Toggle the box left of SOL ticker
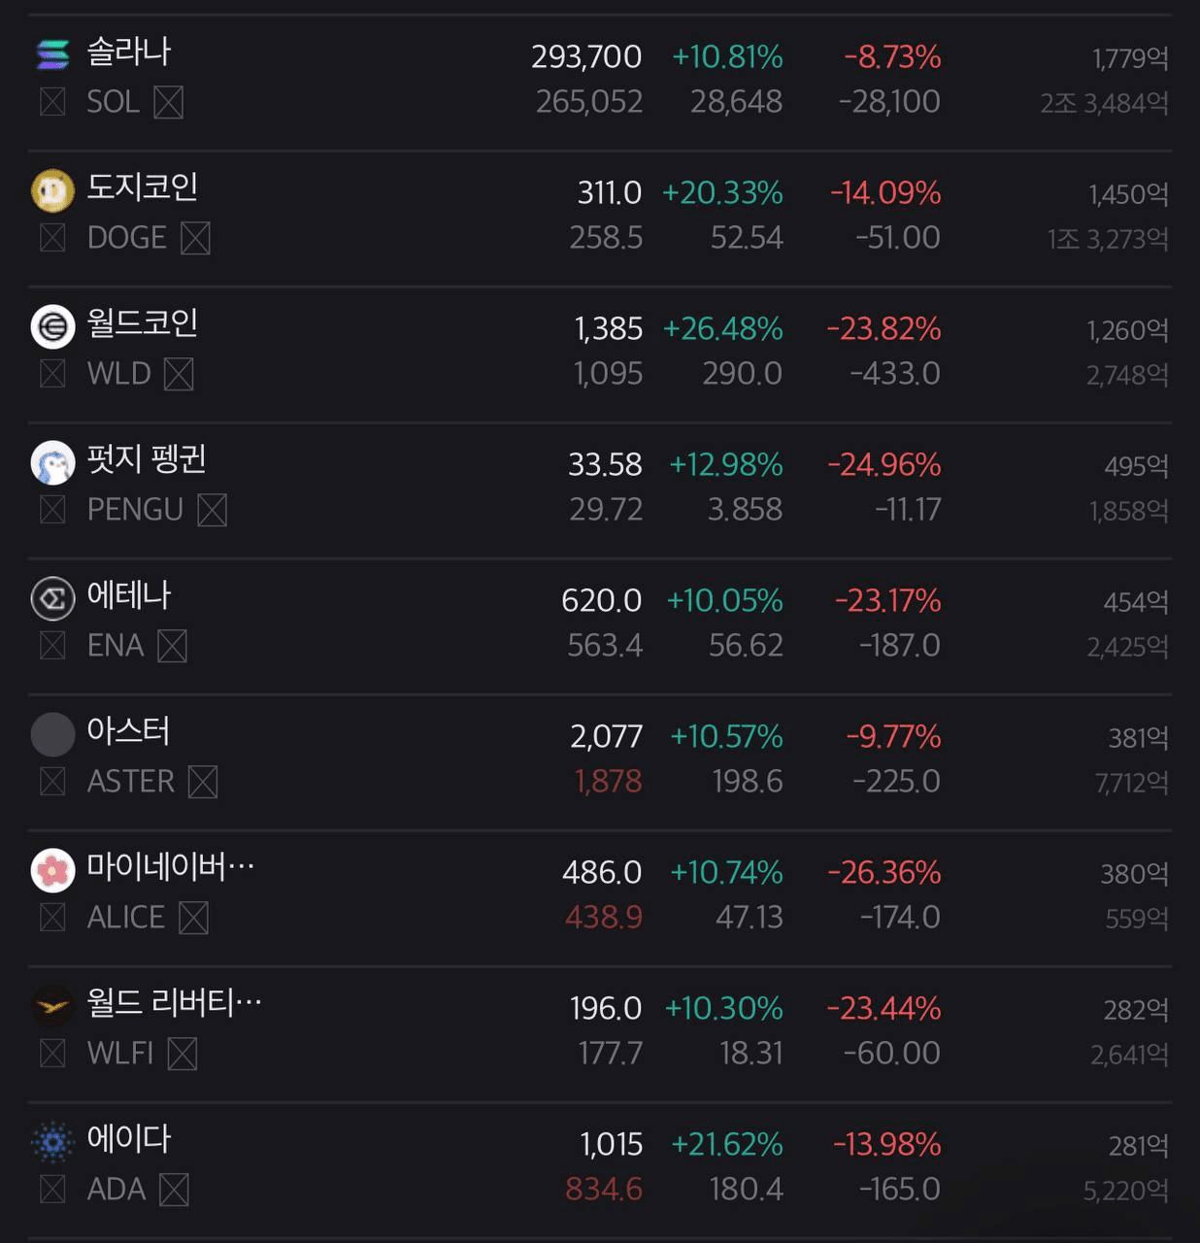Image resolution: width=1200 pixels, height=1243 pixels. (x=52, y=102)
